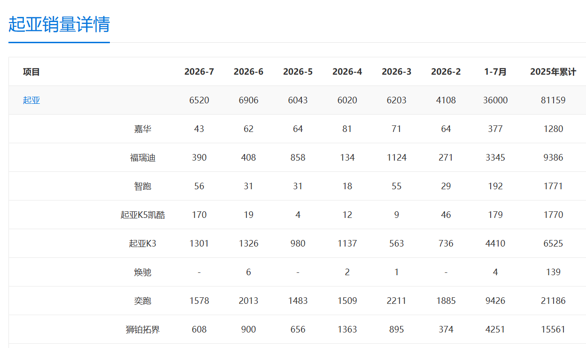Click the 嘉华 model row label
The image size is (586, 348).
(x=143, y=129)
